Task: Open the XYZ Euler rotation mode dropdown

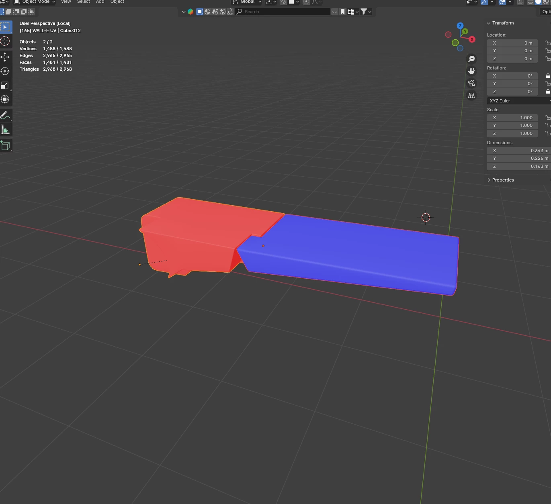Action: (x=519, y=101)
